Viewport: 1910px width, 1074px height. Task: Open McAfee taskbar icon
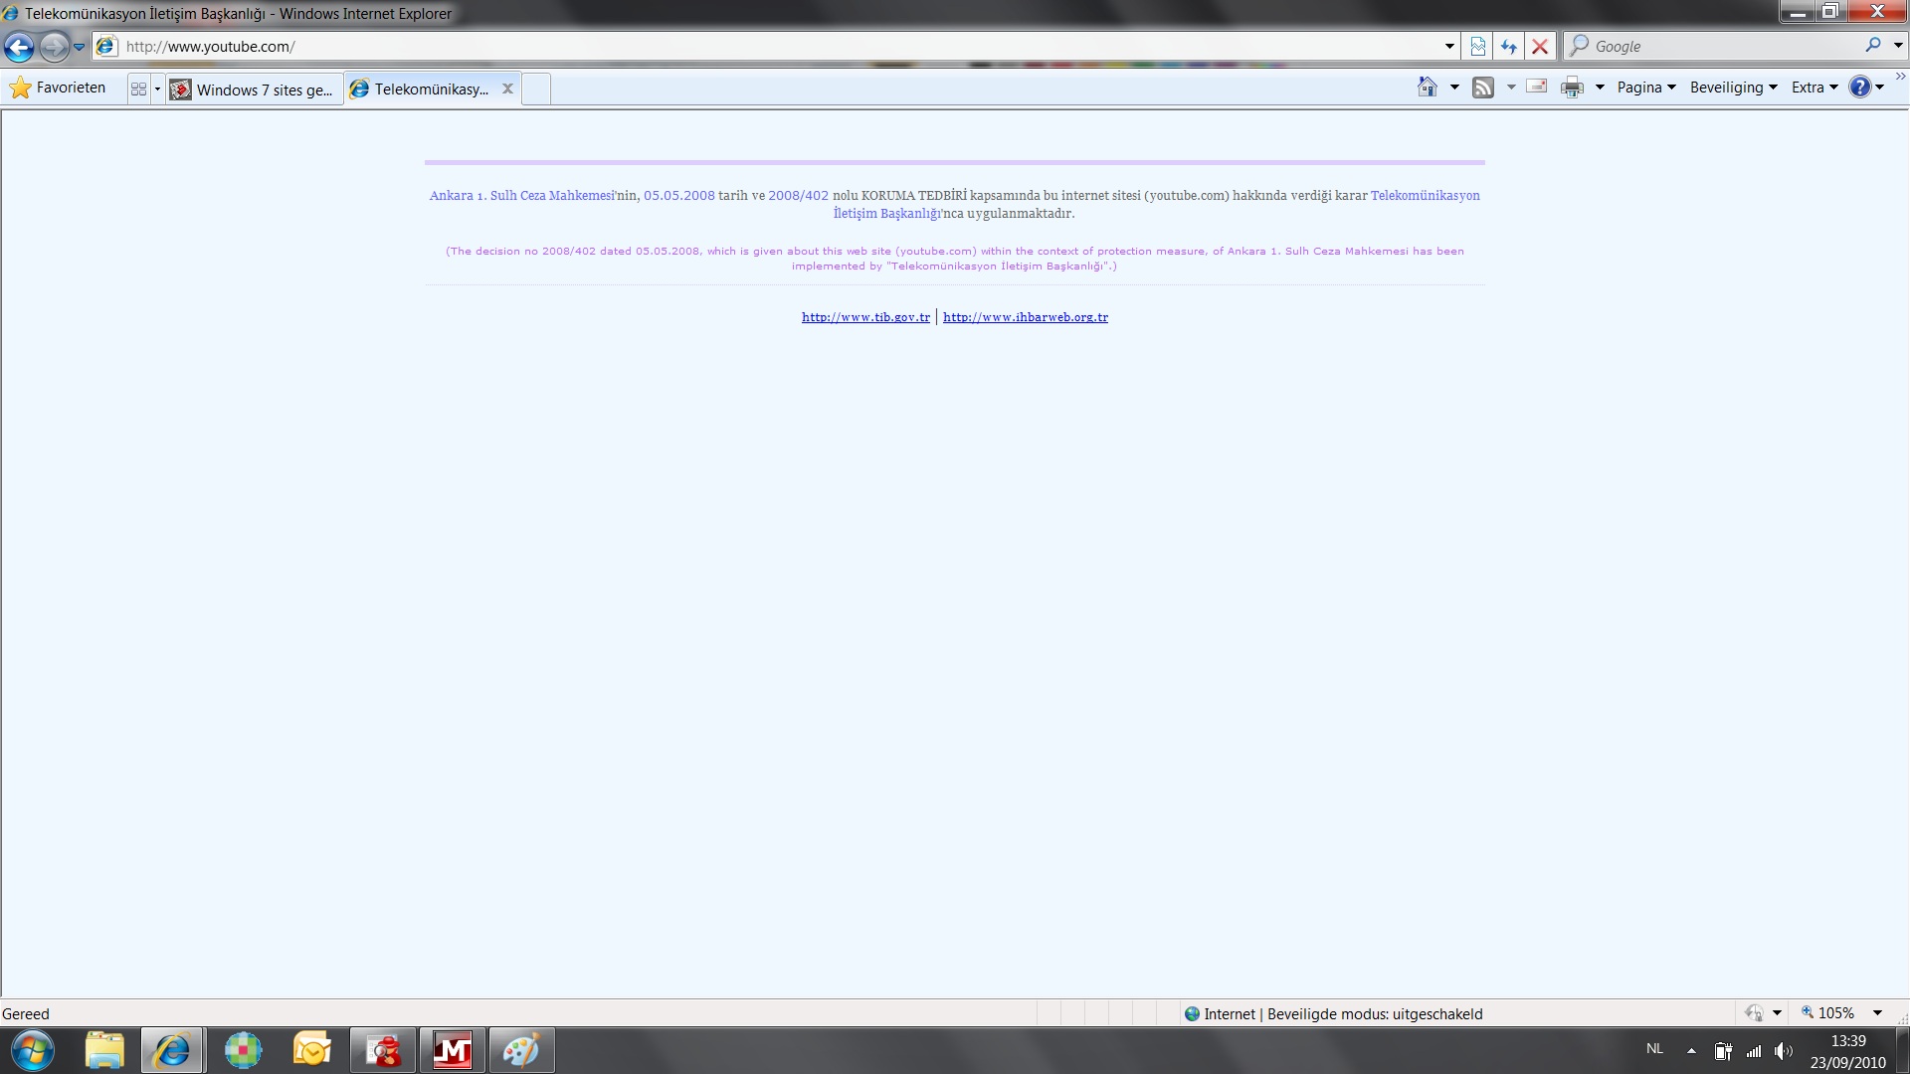[453, 1050]
